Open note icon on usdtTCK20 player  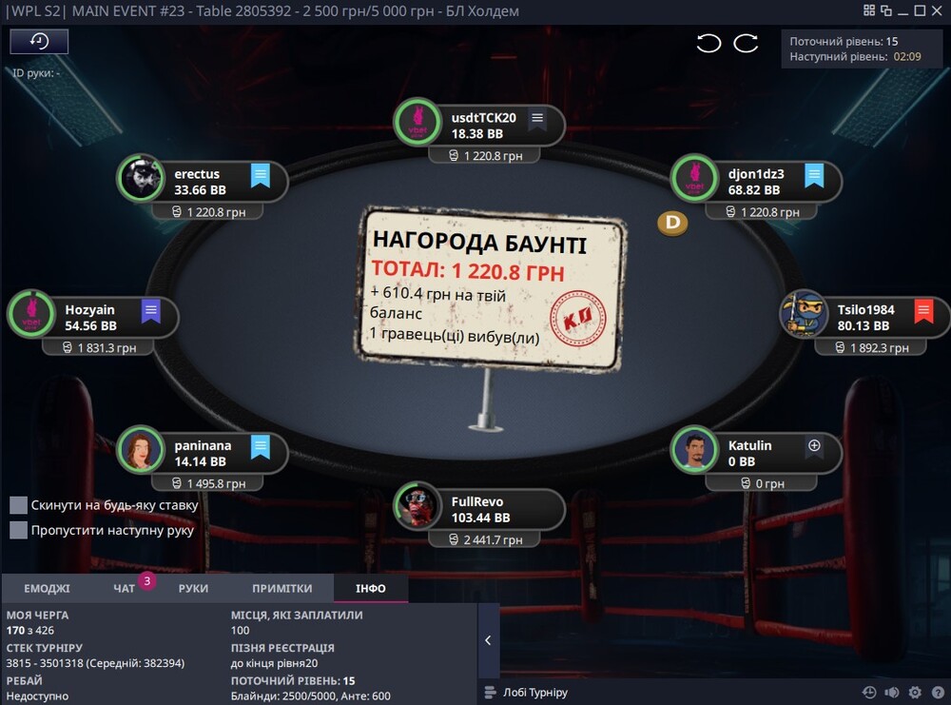point(537,119)
